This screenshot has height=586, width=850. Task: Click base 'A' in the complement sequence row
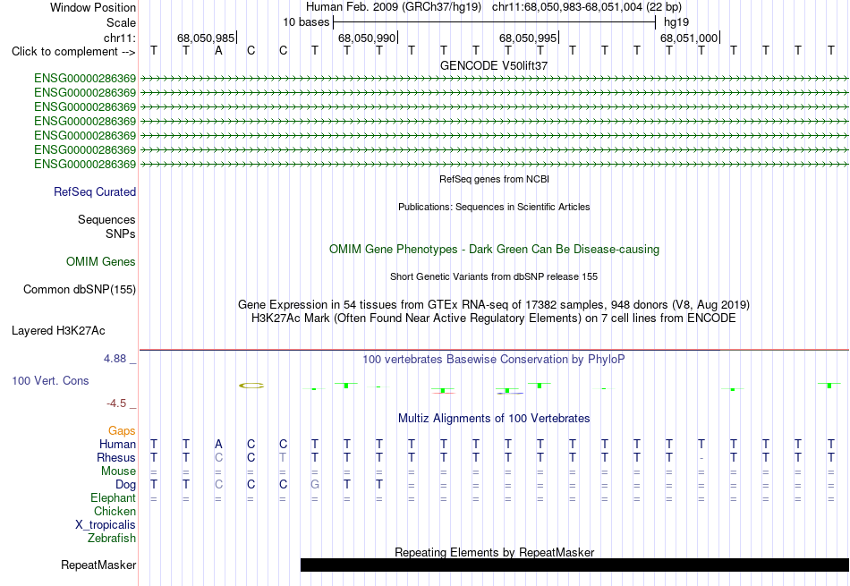pos(218,51)
